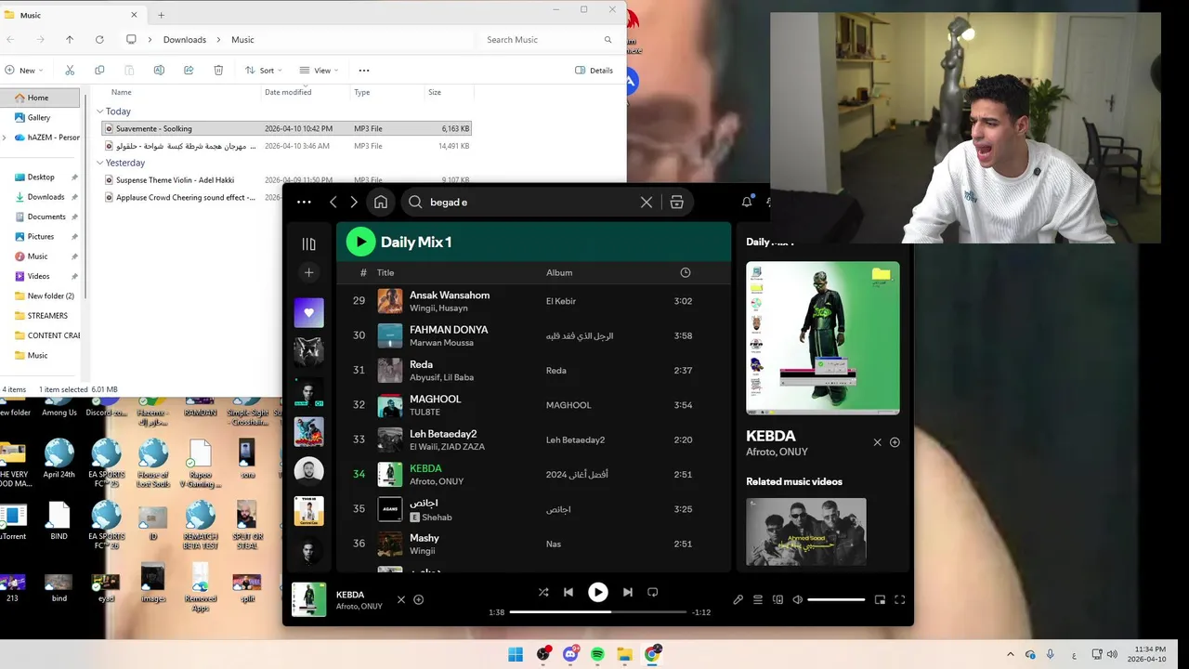Copy selected file in Explorer toolbar

[99, 70]
